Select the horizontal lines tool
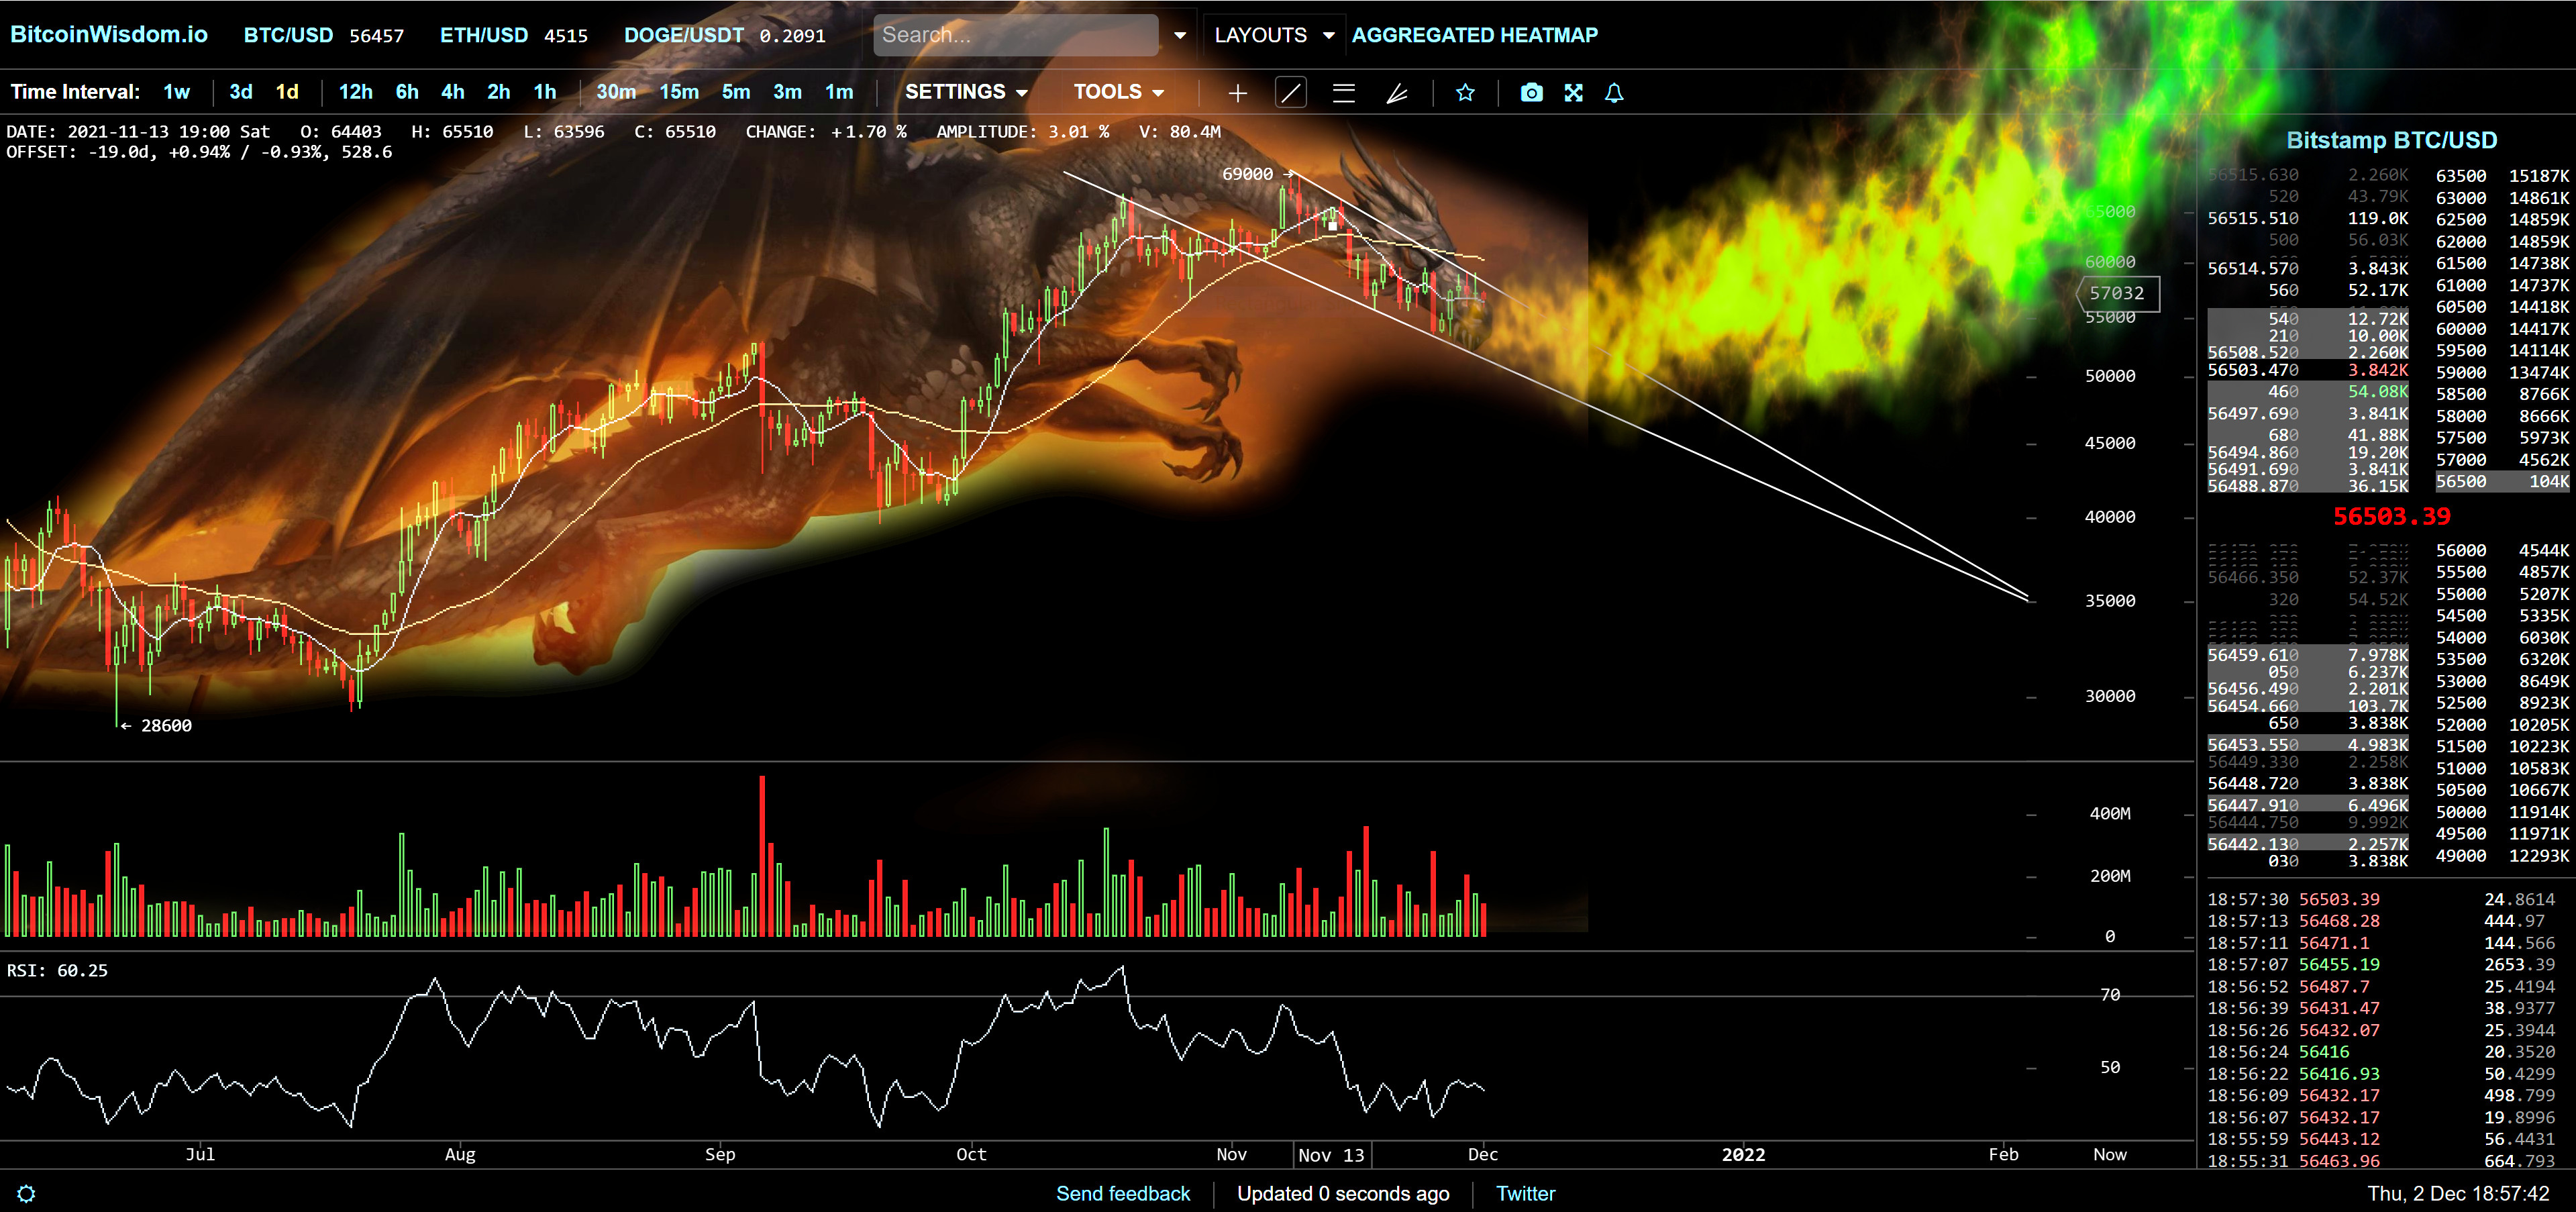The width and height of the screenshot is (2576, 1212). click(x=1343, y=93)
